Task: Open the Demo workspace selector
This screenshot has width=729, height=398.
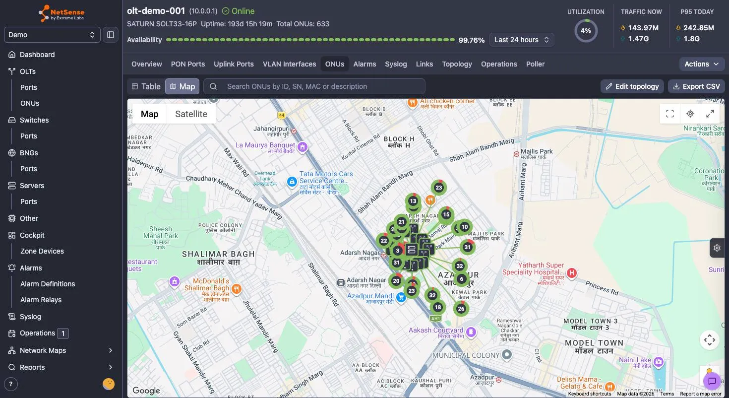Action: tap(52, 35)
